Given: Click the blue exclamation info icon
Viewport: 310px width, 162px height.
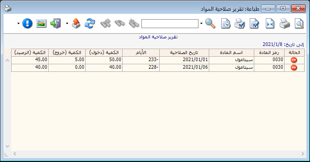Looking at the screenshot, I should pyautogui.click(x=27, y=24).
